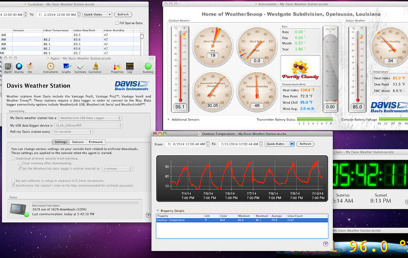The width and height of the screenshot is (408, 258).
Task: Launch the Custodian toolbar icon
Action: 95,67
